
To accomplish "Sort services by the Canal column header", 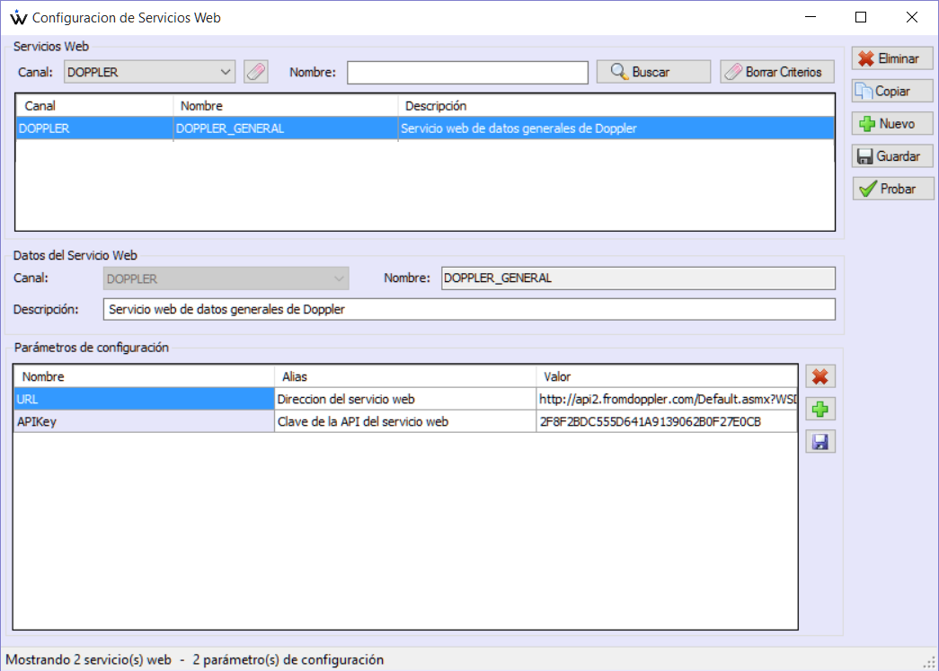I will point(94,106).
